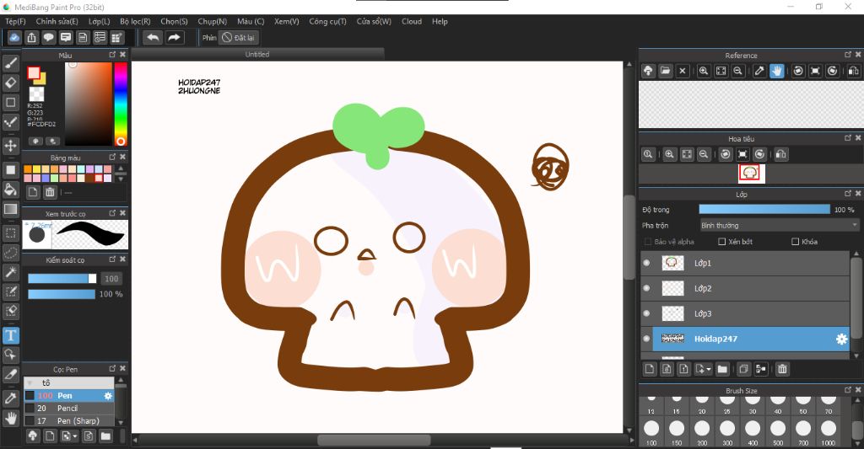Click the cloud save icon in toolbar
Screen dimensions: 864x449
coord(14,37)
